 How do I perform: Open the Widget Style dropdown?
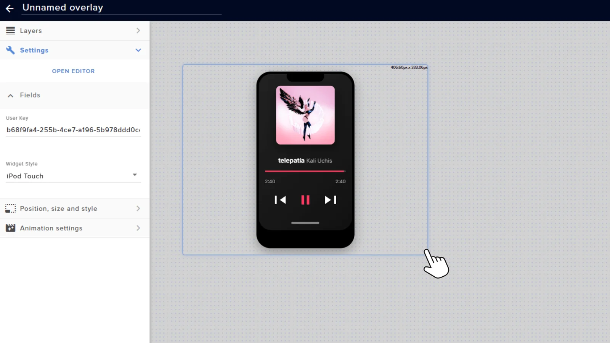pos(73,176)
